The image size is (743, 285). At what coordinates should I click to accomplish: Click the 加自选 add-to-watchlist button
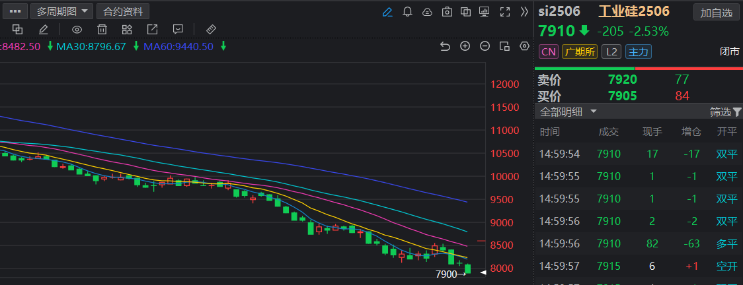tap(717, 13)
